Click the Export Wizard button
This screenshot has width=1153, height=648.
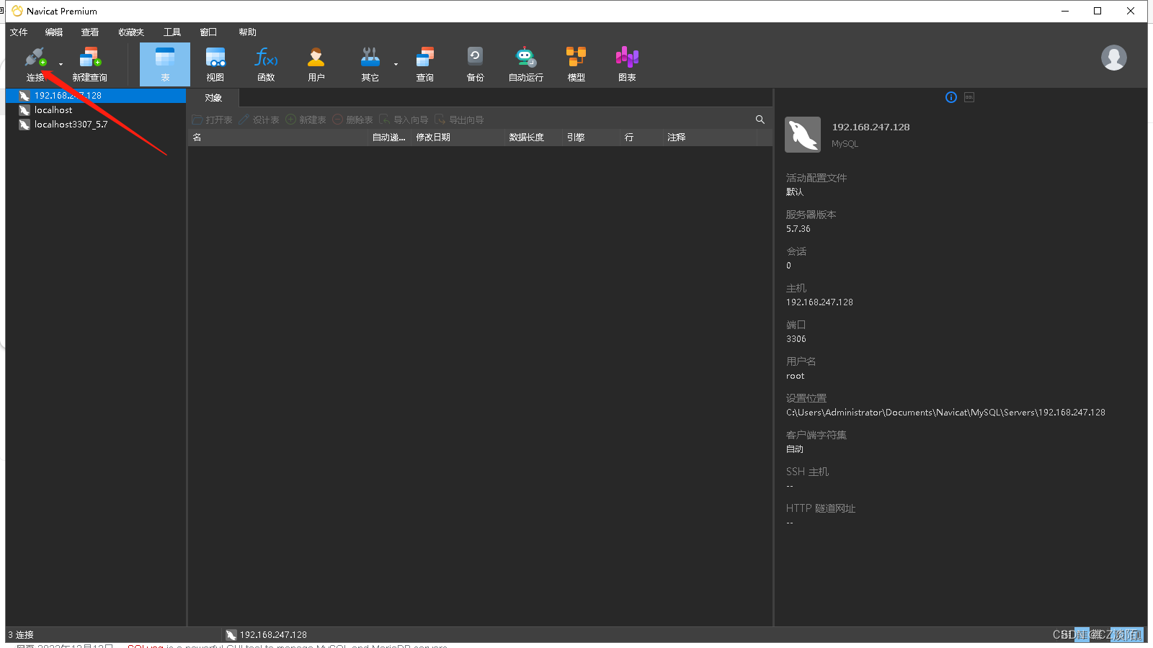tap(459, 120)
